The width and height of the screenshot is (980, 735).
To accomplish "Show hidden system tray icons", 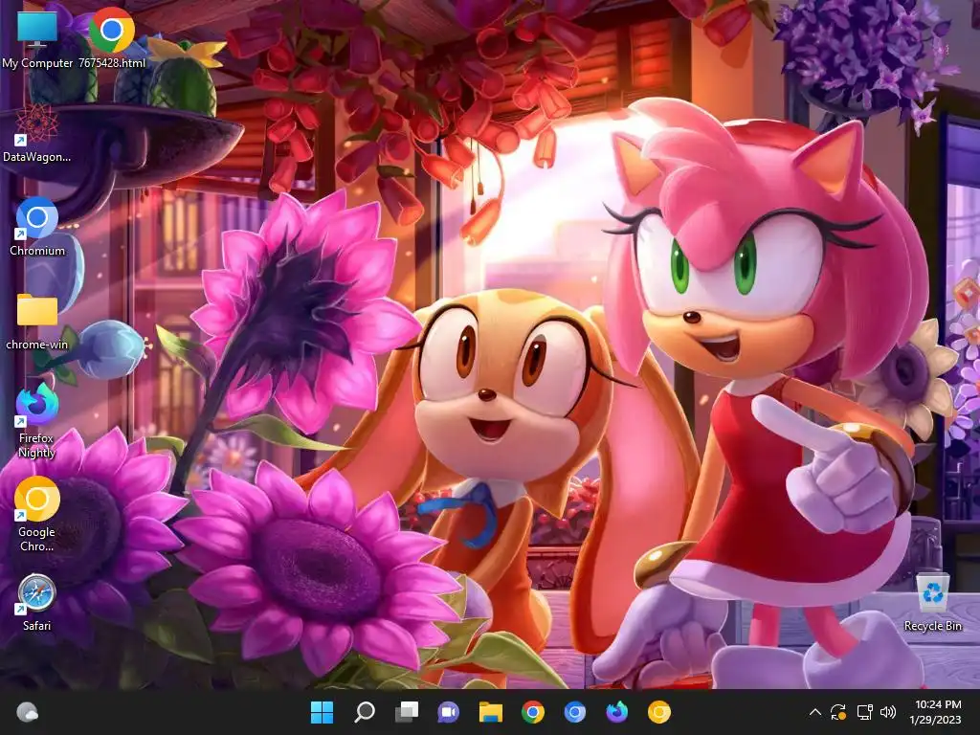I will click(x=815, y=712).
